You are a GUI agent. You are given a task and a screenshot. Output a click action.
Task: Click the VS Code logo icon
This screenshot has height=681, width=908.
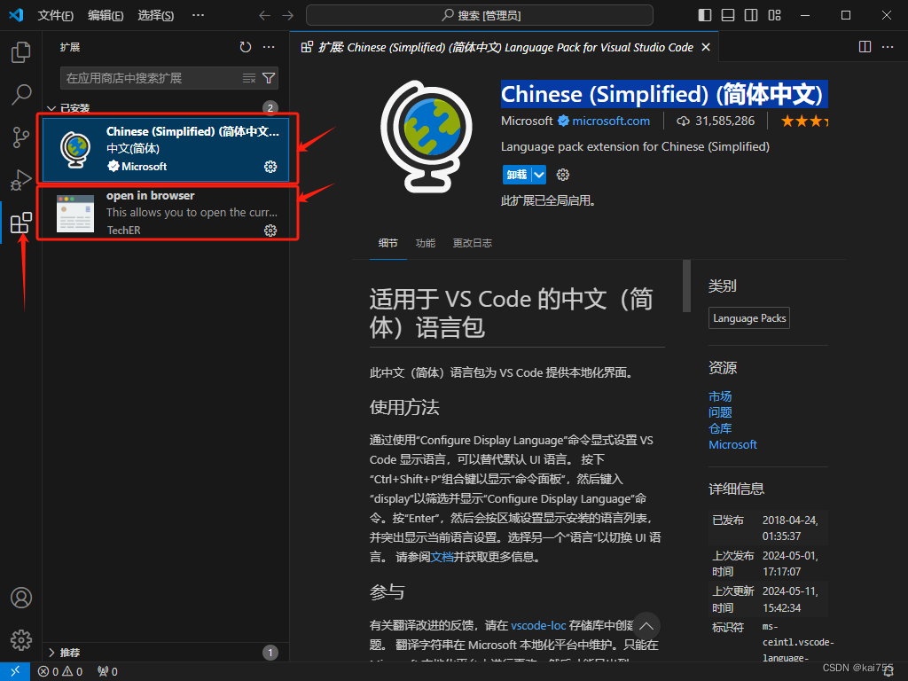click(x=16, y=15)
